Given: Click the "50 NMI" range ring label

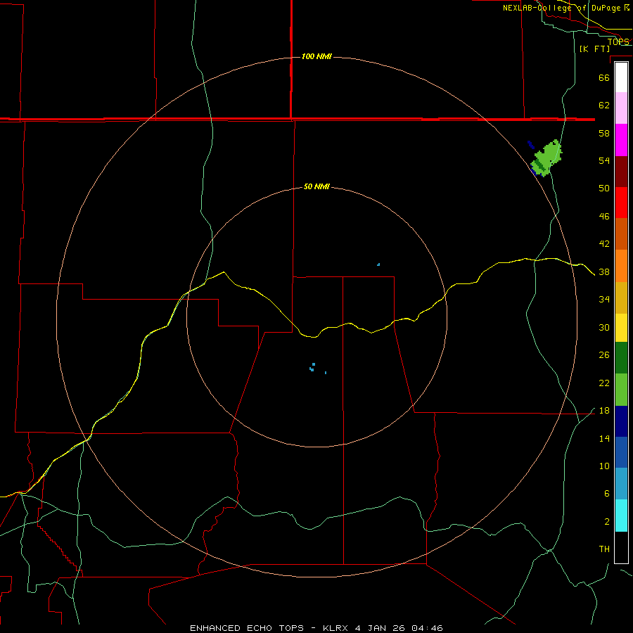Looking at the screenshot, I should point(316,186).
